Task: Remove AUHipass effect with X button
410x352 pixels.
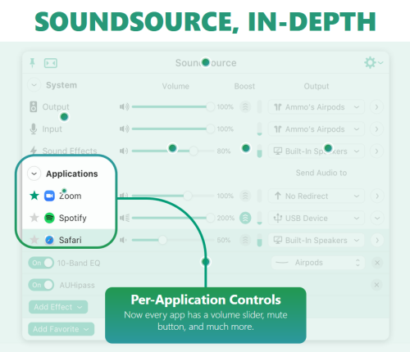Action: tap(376, 285)
